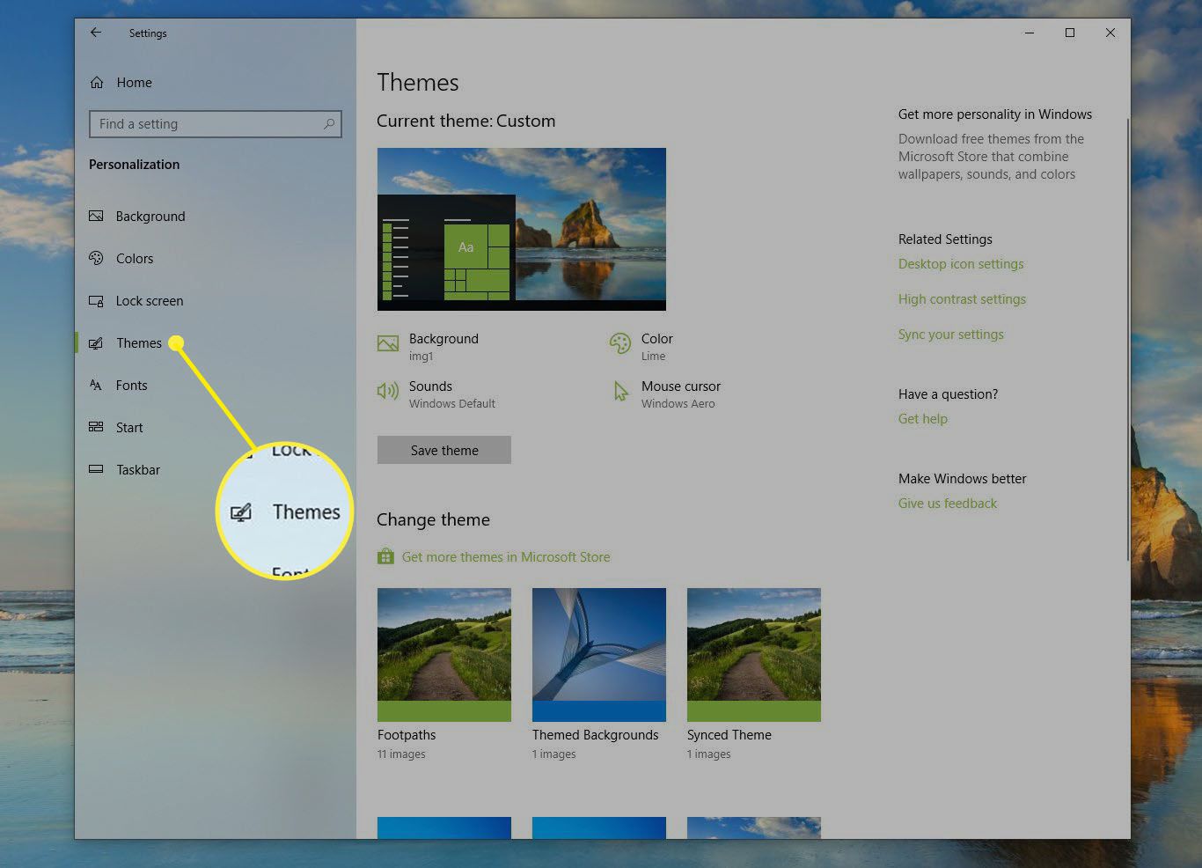Click the Fonts letter icon in sidebar
The width and height of the screenshot is (1202, 868).
click(x=96, y=385)
